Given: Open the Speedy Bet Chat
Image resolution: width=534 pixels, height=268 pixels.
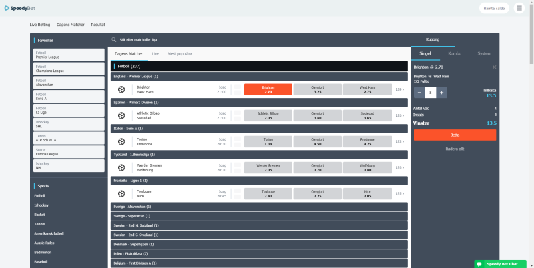Looking at the screenshot, I should 500,264.
